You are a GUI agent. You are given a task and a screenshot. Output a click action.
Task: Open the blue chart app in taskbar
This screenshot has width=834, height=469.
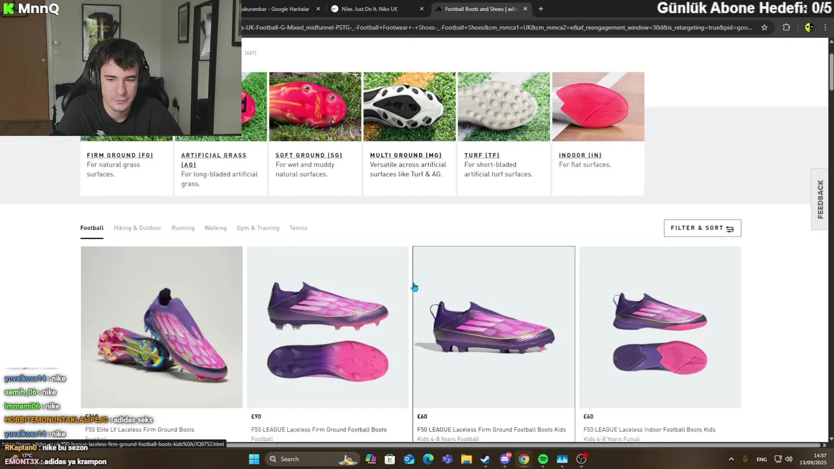point(562,459)
